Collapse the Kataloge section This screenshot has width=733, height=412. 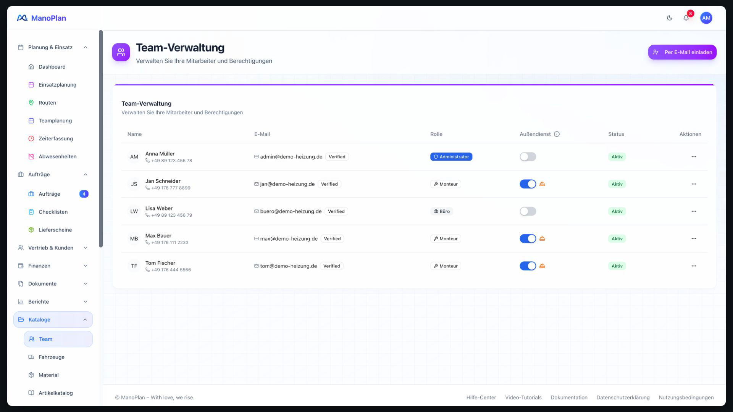pyautogui.click(x=53, y=320)
